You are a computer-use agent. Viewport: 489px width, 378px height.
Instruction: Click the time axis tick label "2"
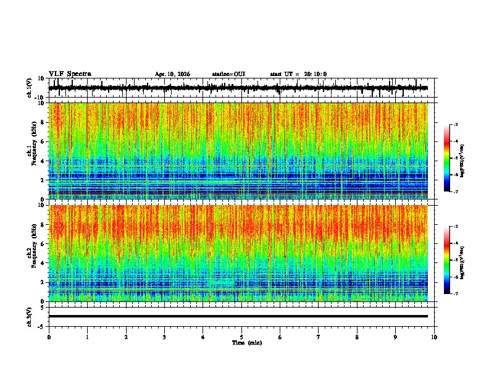click(126, 337)
